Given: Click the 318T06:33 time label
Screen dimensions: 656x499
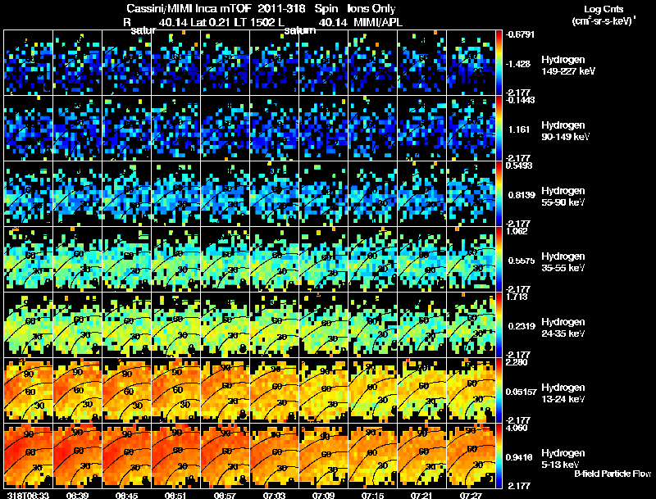Looking at the screenshot, I should pyautogui.click(x=28, y=495).
